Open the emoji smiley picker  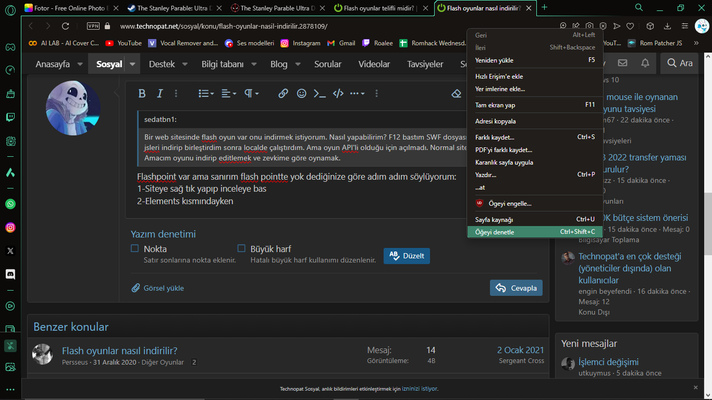click(301, 94)
